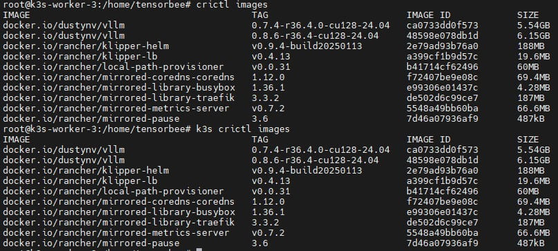The height and width of the screenshot is (251, 558).
Task: Click image ID f72407be9e08c in first listing
Action: pos(443,77)
